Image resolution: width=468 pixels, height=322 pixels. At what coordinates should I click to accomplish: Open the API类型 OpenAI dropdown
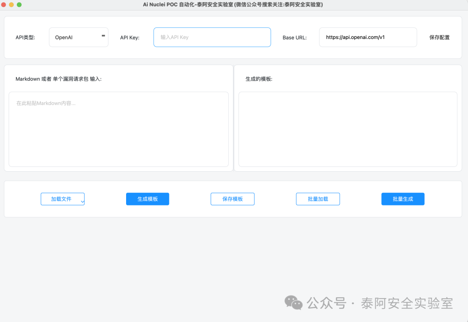point(78,37)
